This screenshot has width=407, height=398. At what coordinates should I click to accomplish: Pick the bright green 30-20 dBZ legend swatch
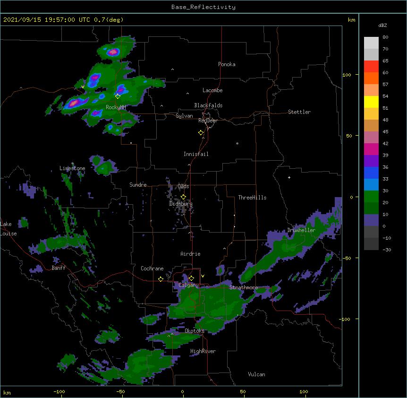371,197
